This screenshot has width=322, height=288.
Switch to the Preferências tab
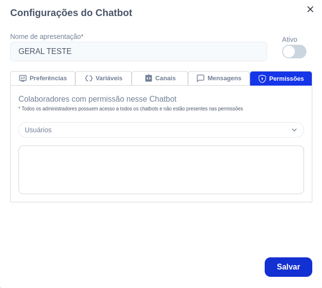(x=43, y=78)
